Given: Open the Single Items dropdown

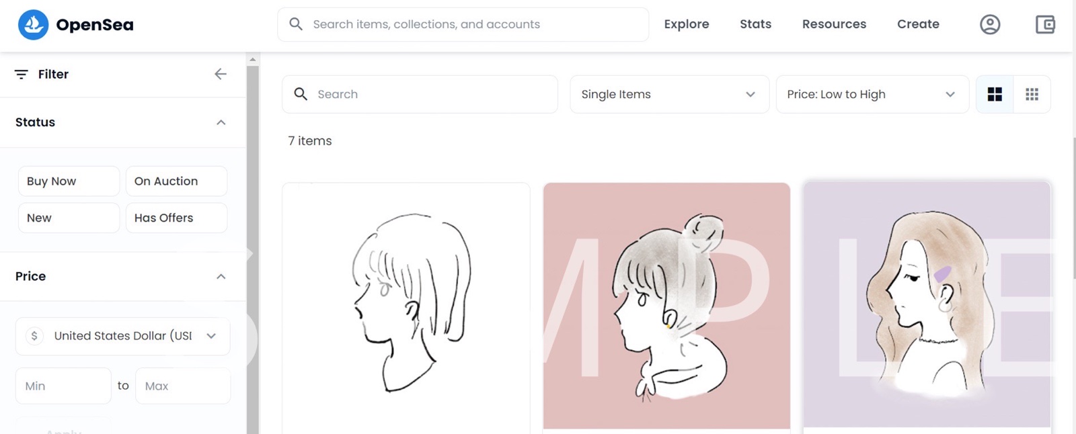Looking at the screenshot, I should click(x=669, y=94).
